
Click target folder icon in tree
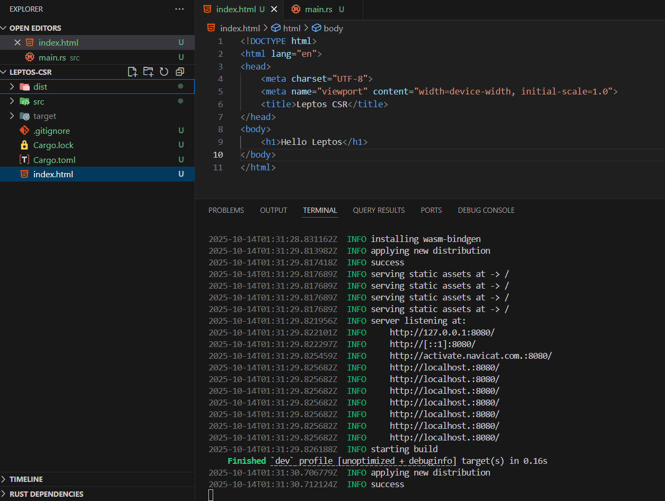(25, 116)
